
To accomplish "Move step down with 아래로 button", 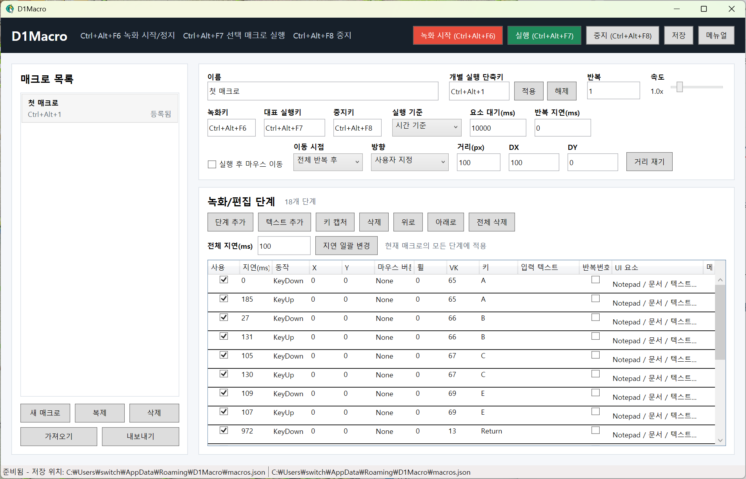I will coord(446,222).
